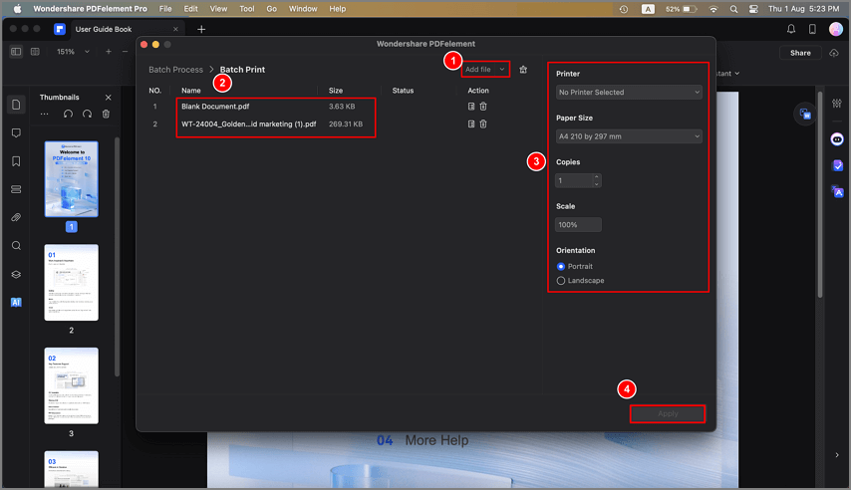Toggle the page layout view icon
Screen dimensions: 851x490
coord(35,52)
